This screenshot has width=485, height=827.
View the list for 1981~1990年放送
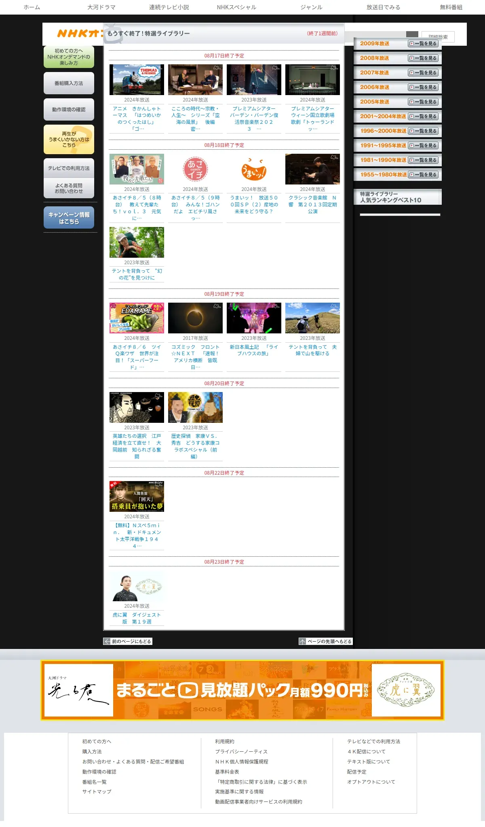click(x=423, y=160)
